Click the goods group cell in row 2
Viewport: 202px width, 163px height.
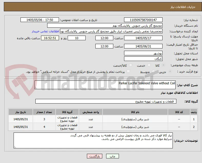(x=67, y=127)
